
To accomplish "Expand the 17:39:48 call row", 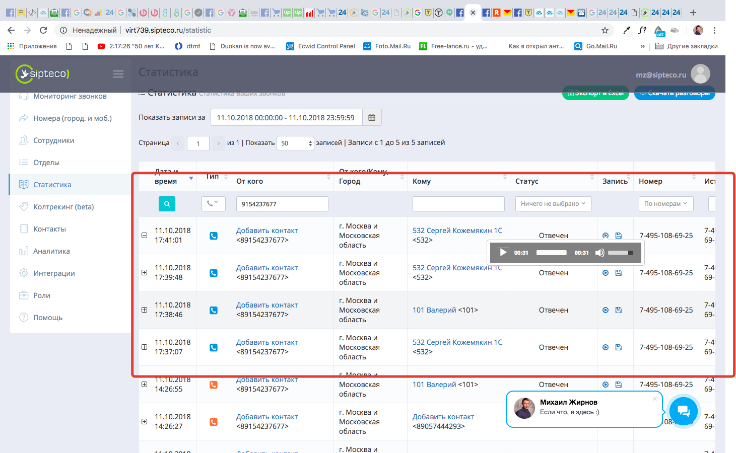I will pos(144,273).
